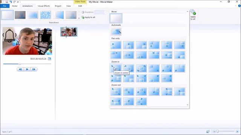Screen dimensions: 241x135
Task: Apply the Zoom in top preset
Action: [167, 68]
